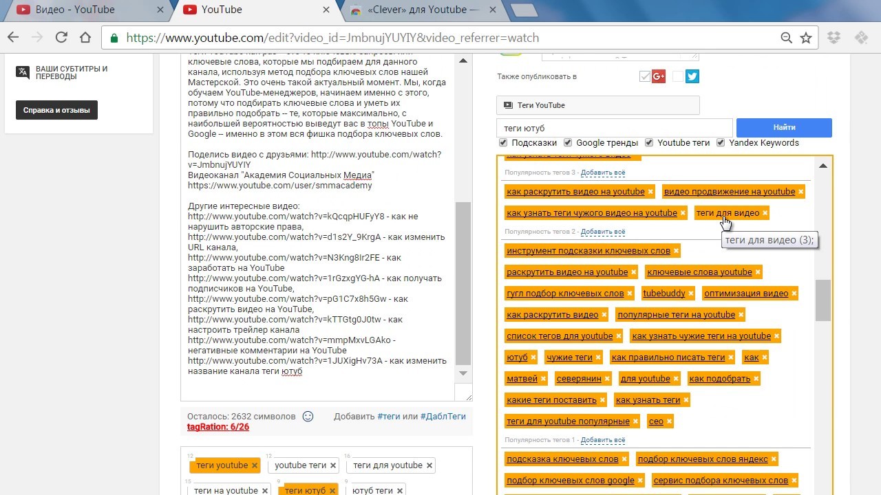Click the browser address bar URL
Image resolution: width=881 pixels, height=495 pixels.
pos(332,38)
